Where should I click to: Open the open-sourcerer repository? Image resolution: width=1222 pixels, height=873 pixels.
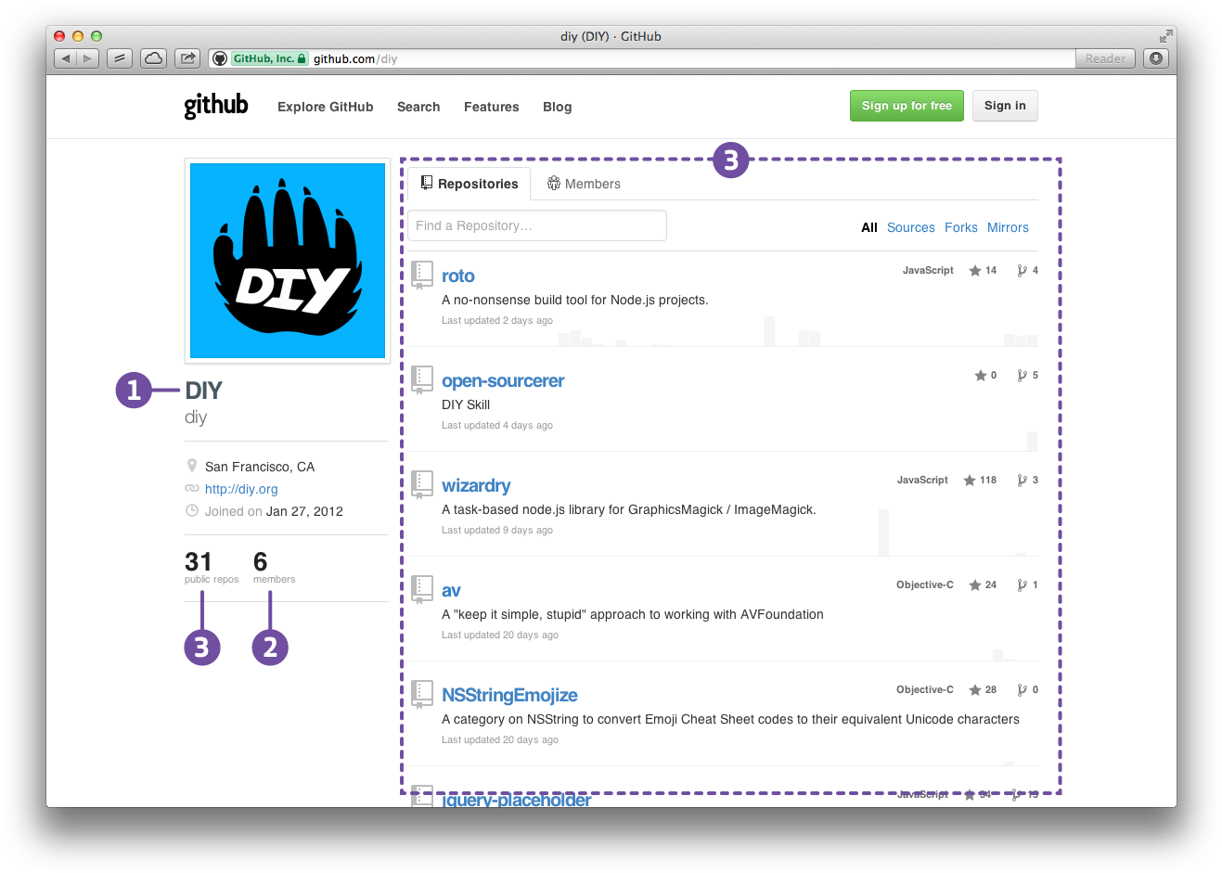click(503, 380)
